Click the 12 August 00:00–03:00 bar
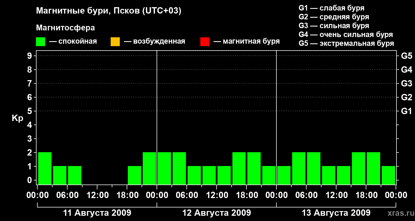The image size is (415, 221). tap(164, 168)
